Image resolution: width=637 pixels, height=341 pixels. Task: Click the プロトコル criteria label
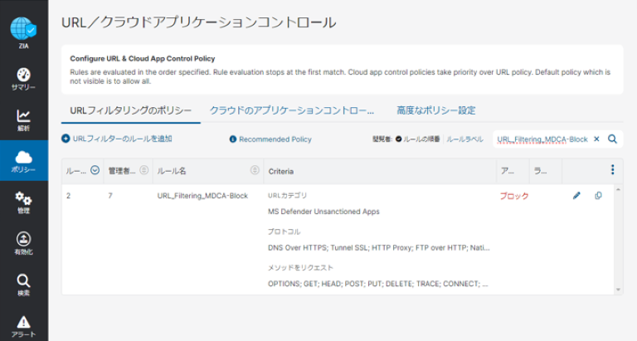tap(284, 231)
